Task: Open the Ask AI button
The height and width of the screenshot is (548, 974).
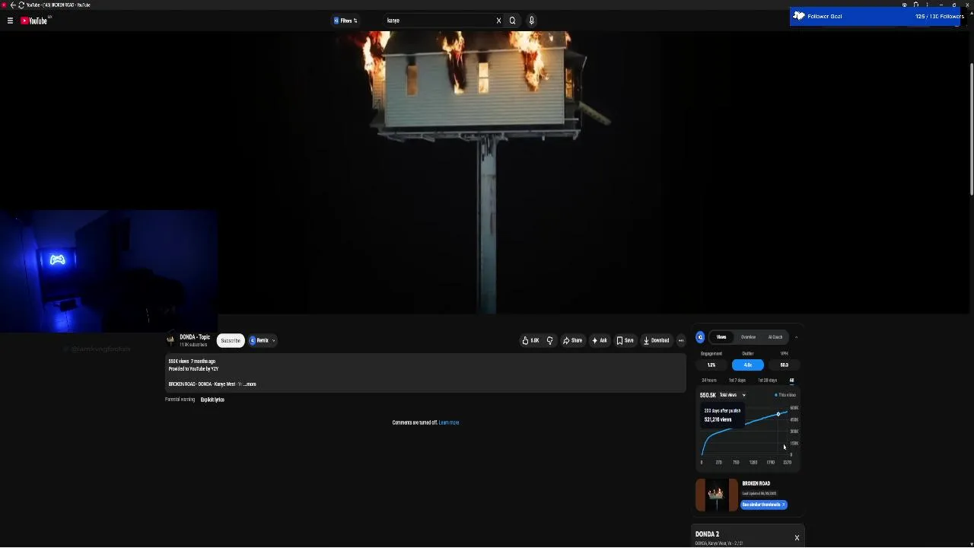Action: coord(600,340)
